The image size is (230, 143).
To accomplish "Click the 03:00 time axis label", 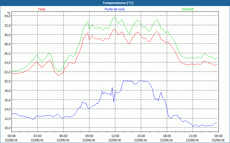I will point(37,136).
